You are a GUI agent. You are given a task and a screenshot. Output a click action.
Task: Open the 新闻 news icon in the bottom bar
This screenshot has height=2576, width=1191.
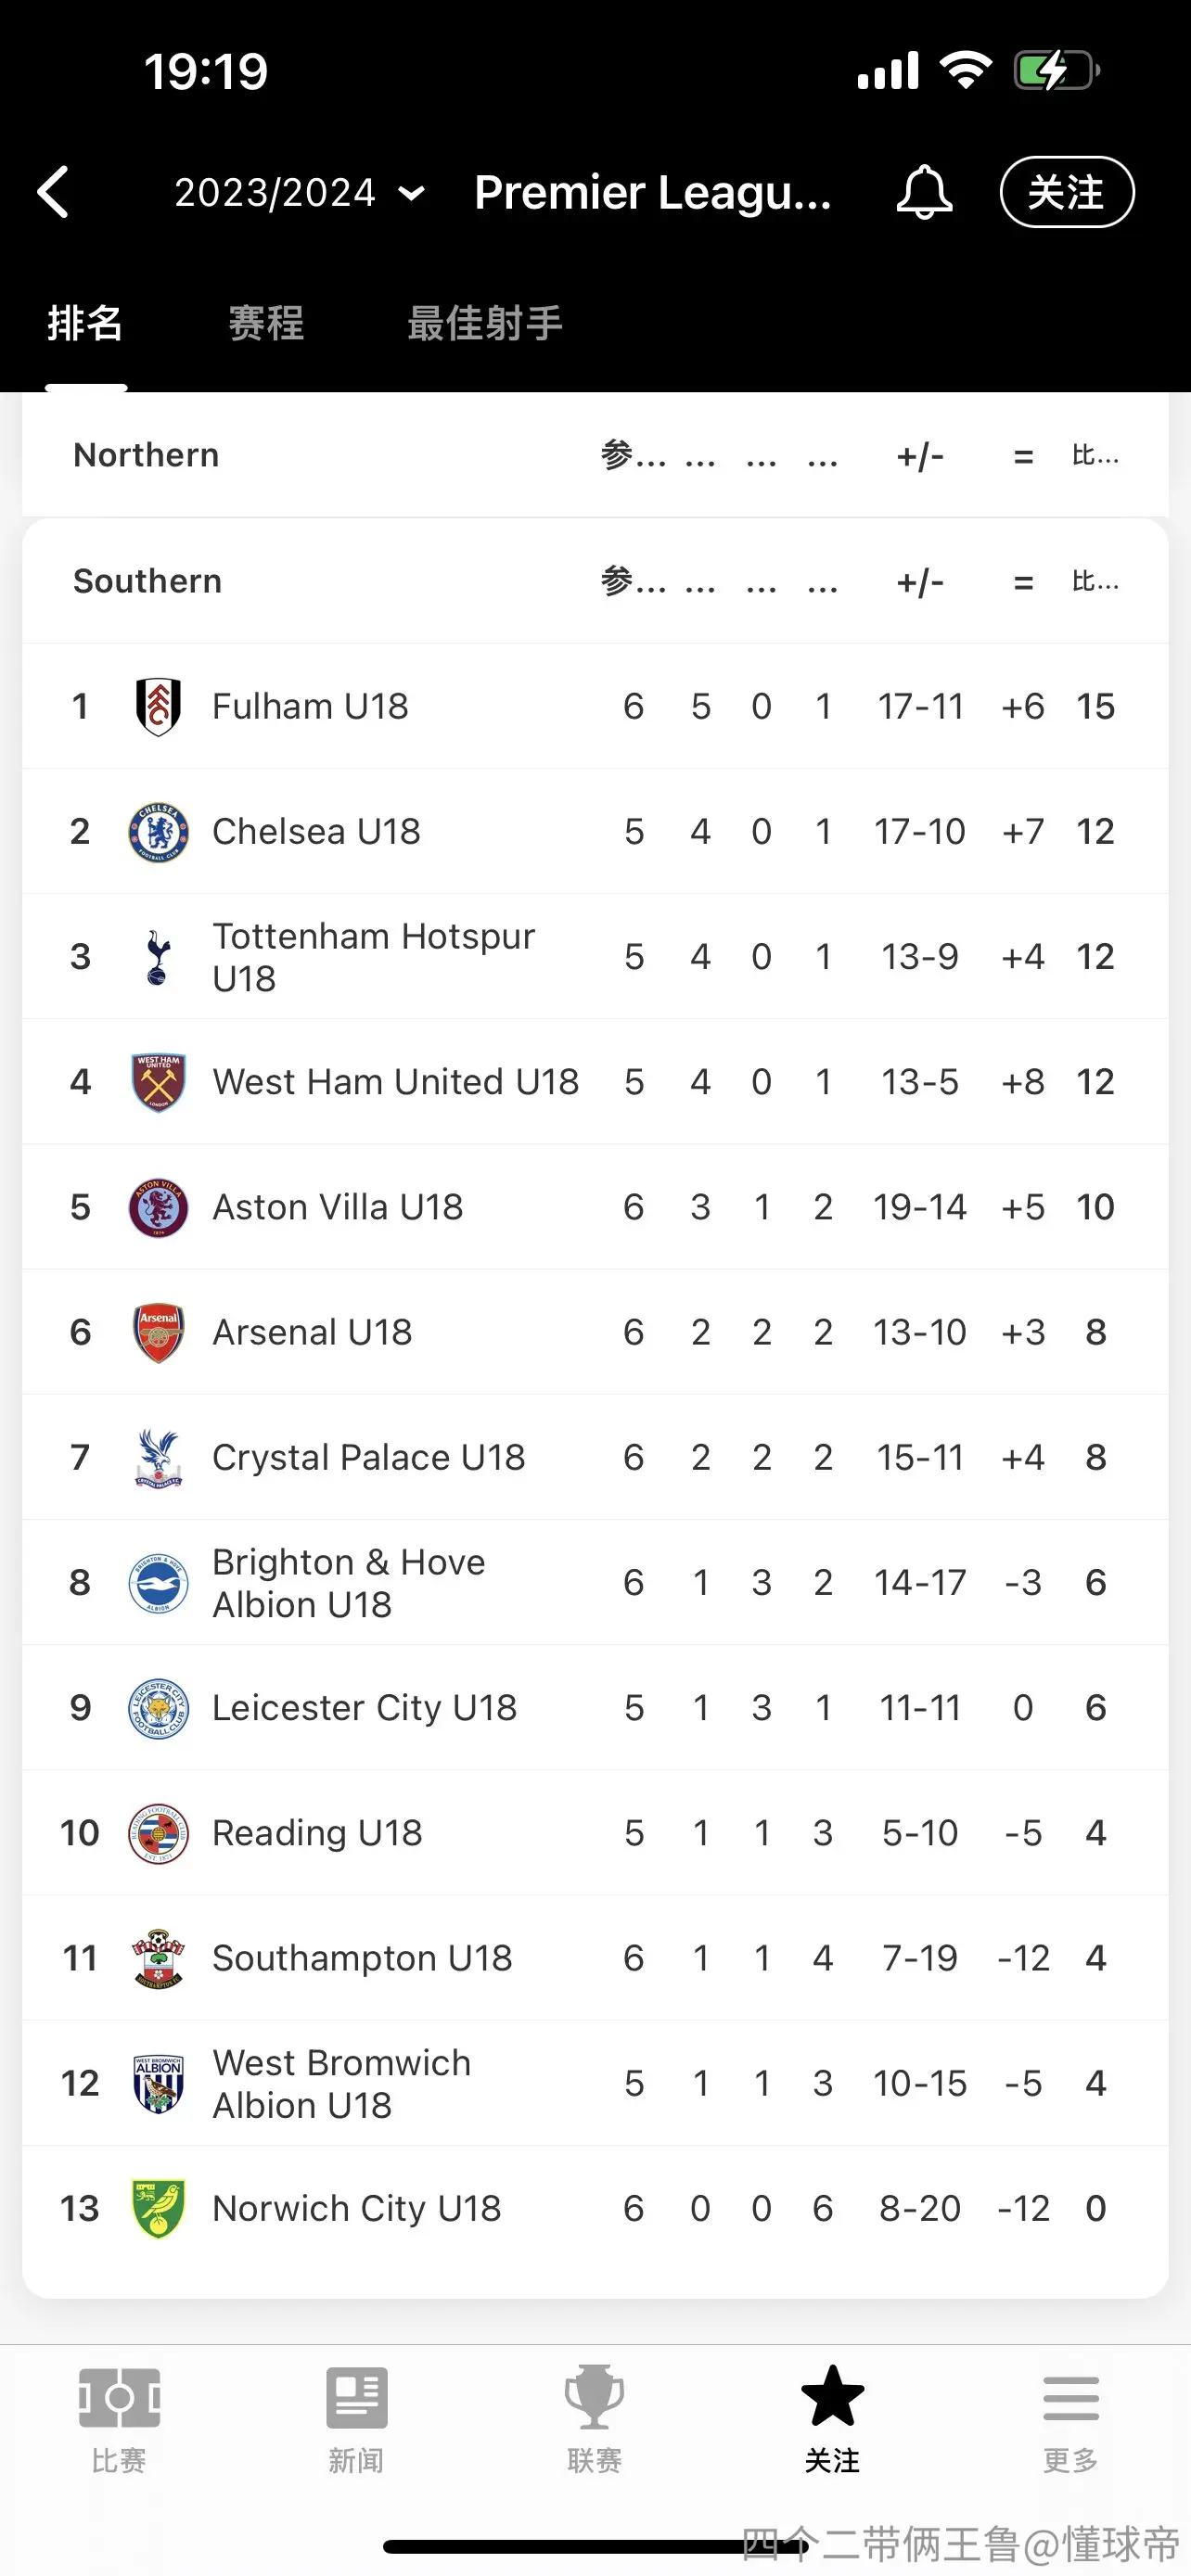[357, 2397]
